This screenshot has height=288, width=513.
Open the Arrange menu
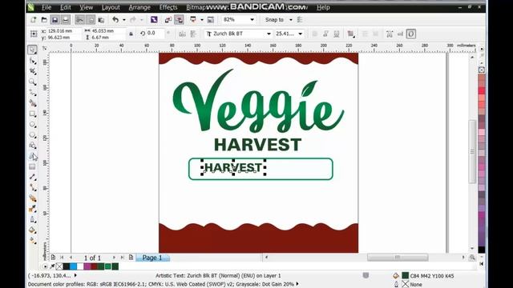coord(139,7)
